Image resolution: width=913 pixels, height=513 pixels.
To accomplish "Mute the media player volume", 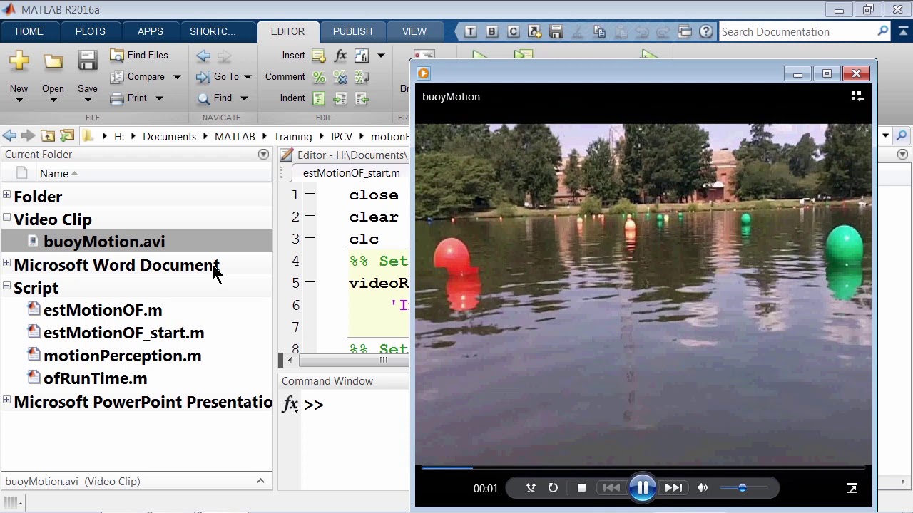I will (x=703, y=488).
